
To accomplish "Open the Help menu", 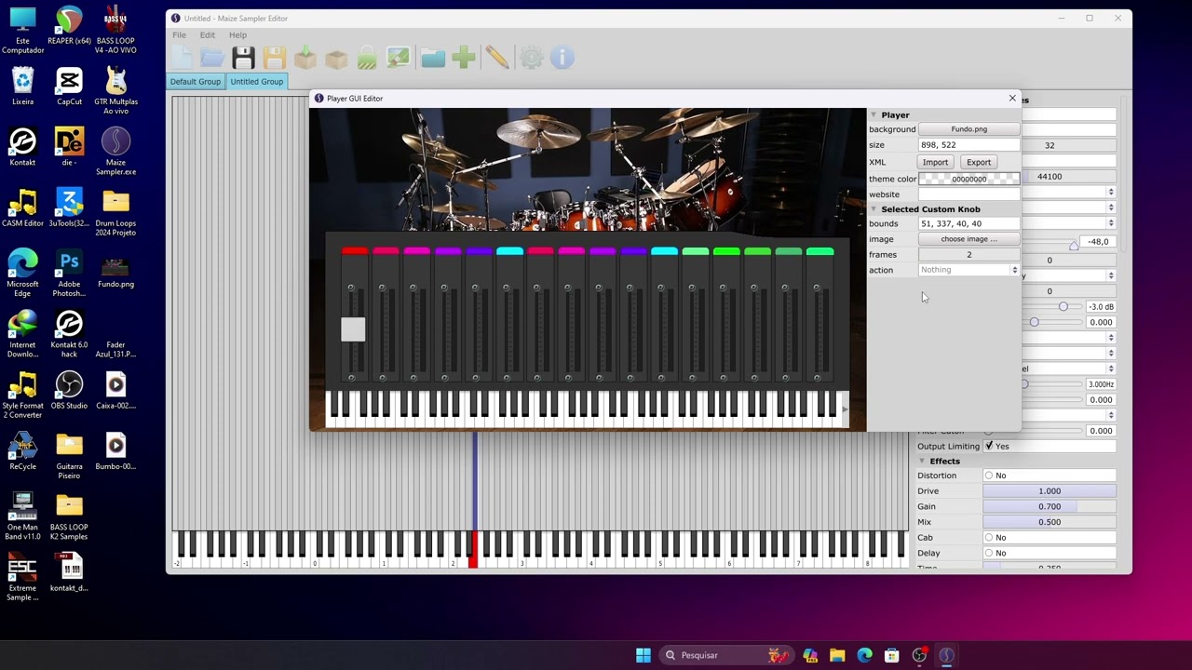I will click(237, 35).
